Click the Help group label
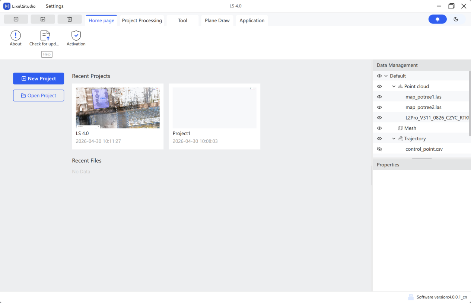Viewport: 471px width, 303px height. (47, 54)
